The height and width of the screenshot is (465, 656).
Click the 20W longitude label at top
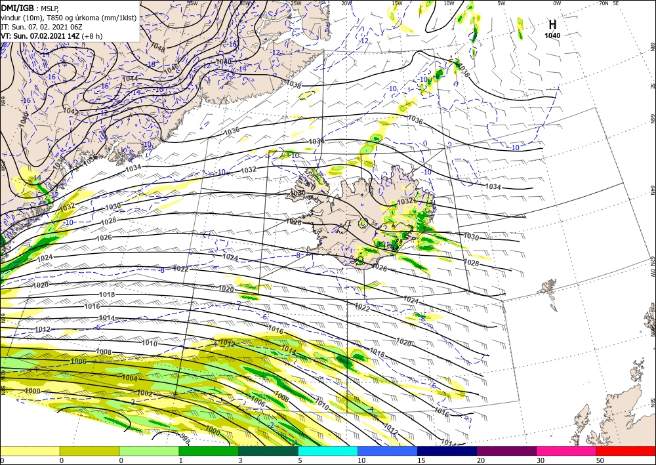coord(346,3)
